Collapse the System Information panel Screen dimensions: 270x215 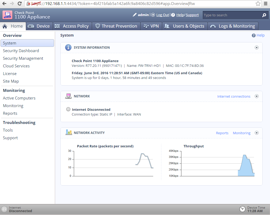(257, 48)
